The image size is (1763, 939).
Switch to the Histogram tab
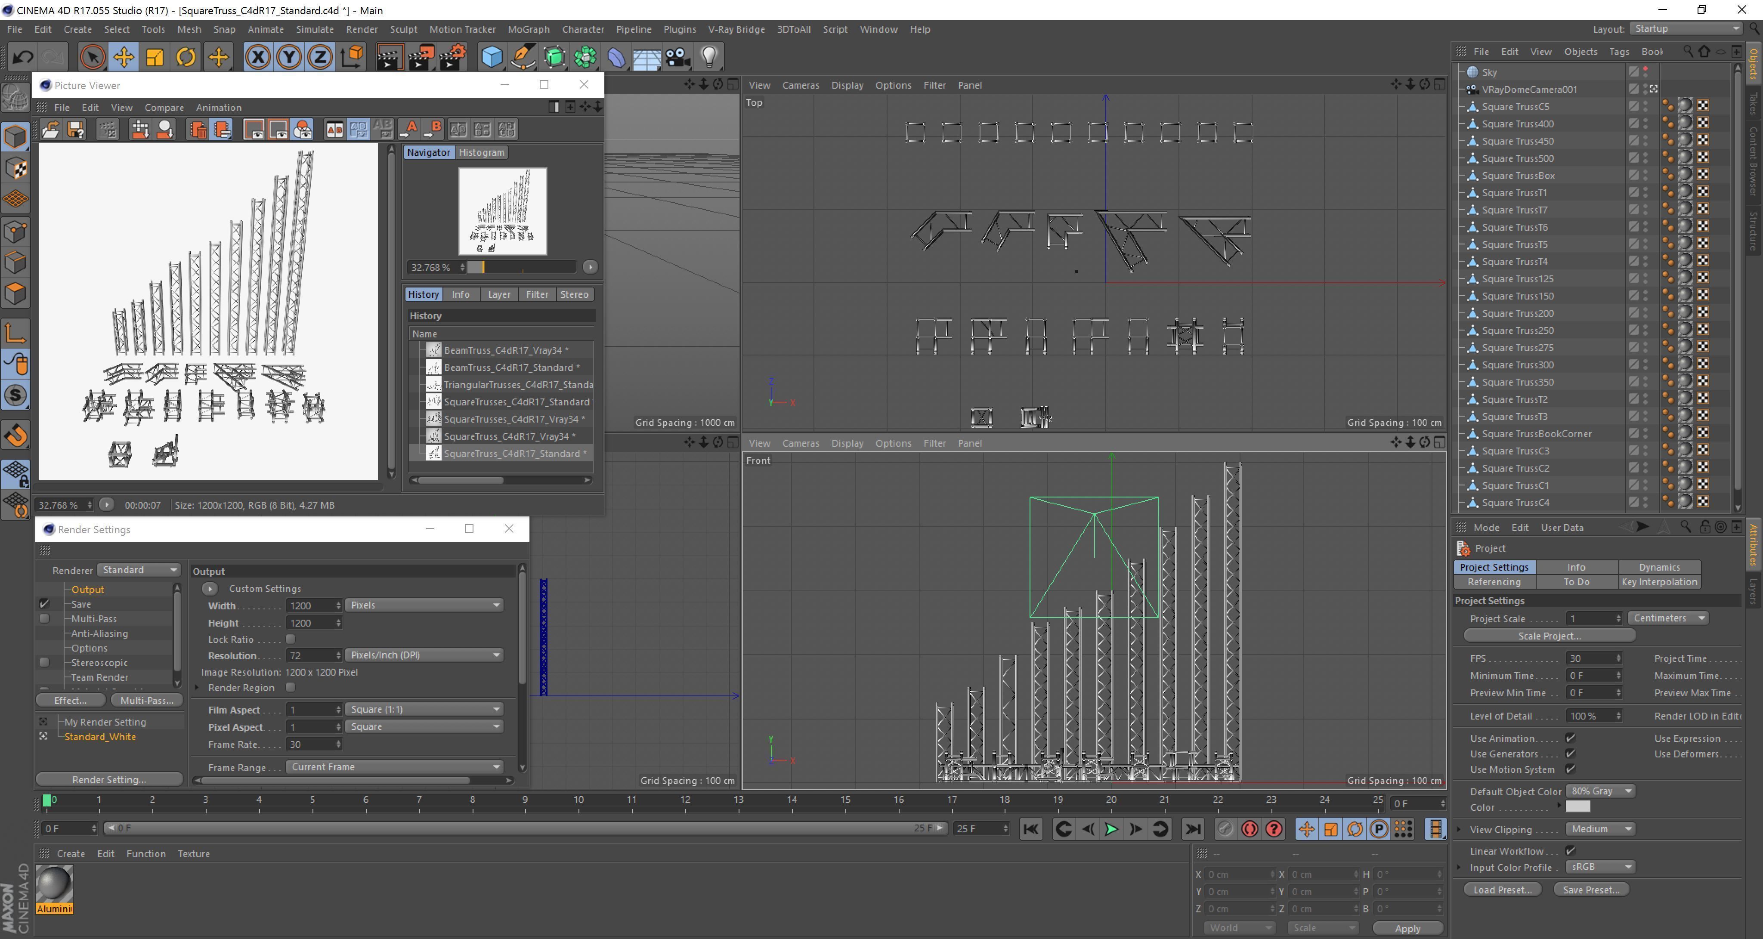[x=481, y=153]
